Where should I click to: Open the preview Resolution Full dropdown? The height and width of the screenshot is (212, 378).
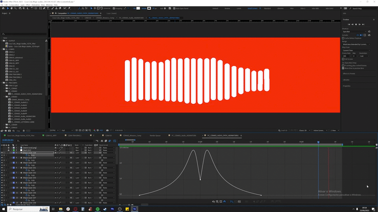point(365,56)
